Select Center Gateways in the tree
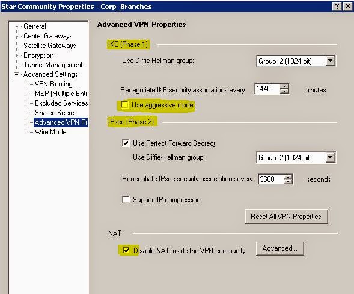Screen dimensions: 354x294 [x=48, y=36]
